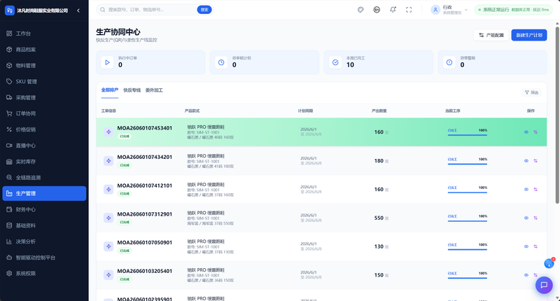The height and width of the screenshot is (301, 560).
Task: Click the user avatar icon
Action: (435, 10)
